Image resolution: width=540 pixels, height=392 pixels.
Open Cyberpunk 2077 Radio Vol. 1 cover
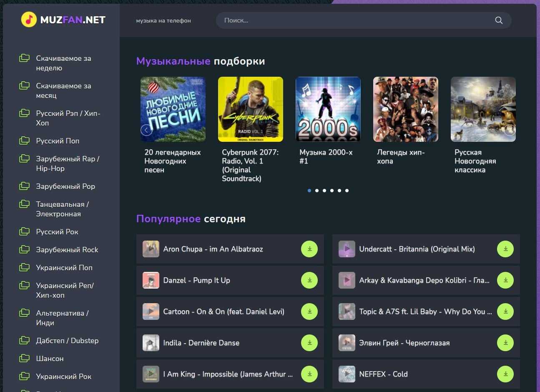251,109
